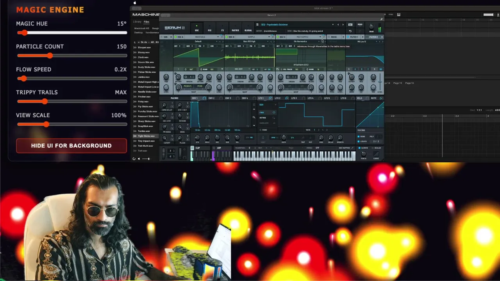Edit OSC Mapping with pencil icon
500x281 pixels.
tap(353, 148)
